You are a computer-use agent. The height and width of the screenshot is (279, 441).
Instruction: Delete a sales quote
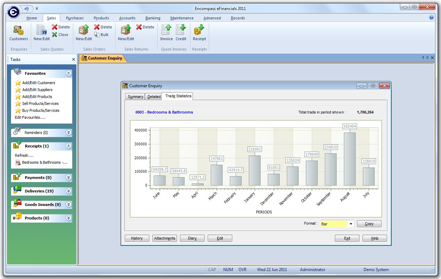point(61,27)
